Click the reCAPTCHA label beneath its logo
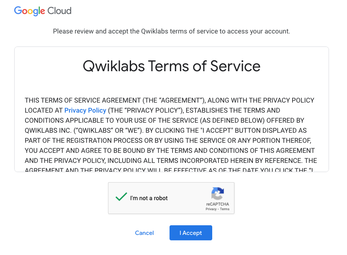 (218, 204)
